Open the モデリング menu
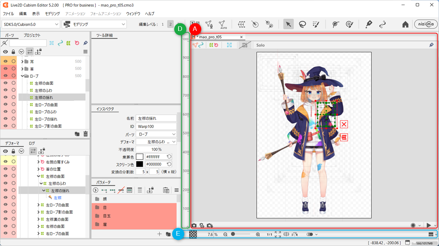The height and width of the screenshot is (246, 439). coord(52,14)
